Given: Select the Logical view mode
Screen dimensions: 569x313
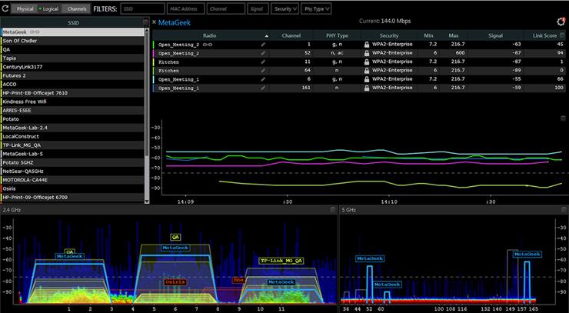Looking at the screenshot, I should tap(49, 8).
